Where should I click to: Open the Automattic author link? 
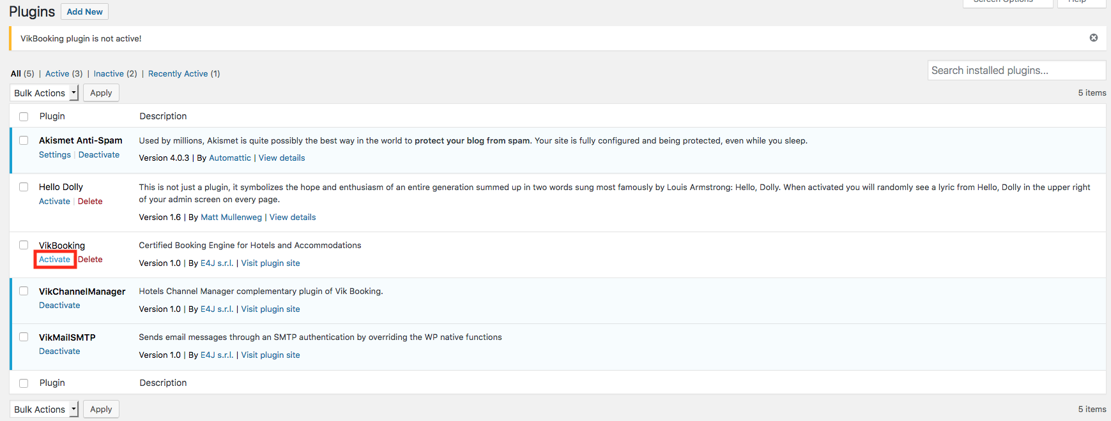(230, 158)
